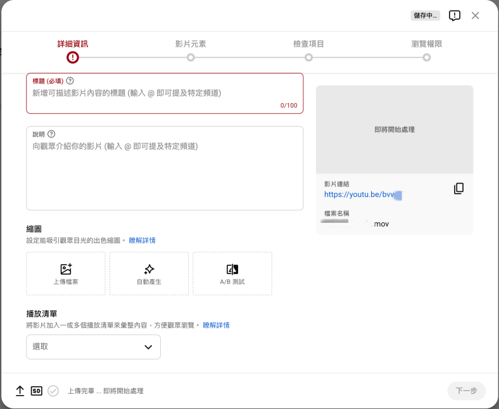499x409 pixels.
Task: Click the SD quality status icon
Action: click(37, 391)
